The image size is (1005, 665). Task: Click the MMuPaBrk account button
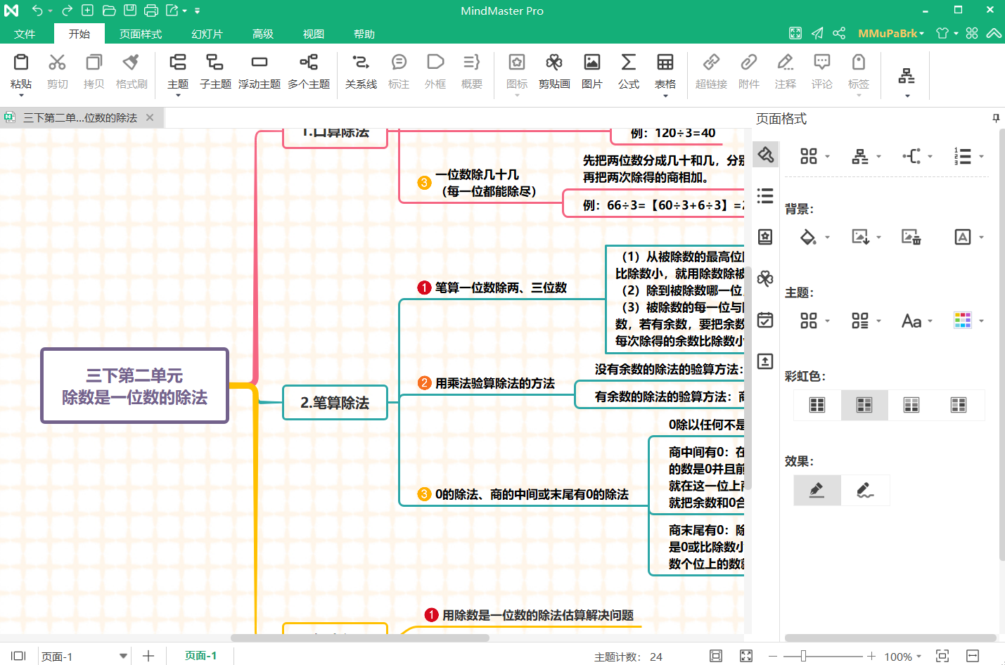tap(891, 33)
